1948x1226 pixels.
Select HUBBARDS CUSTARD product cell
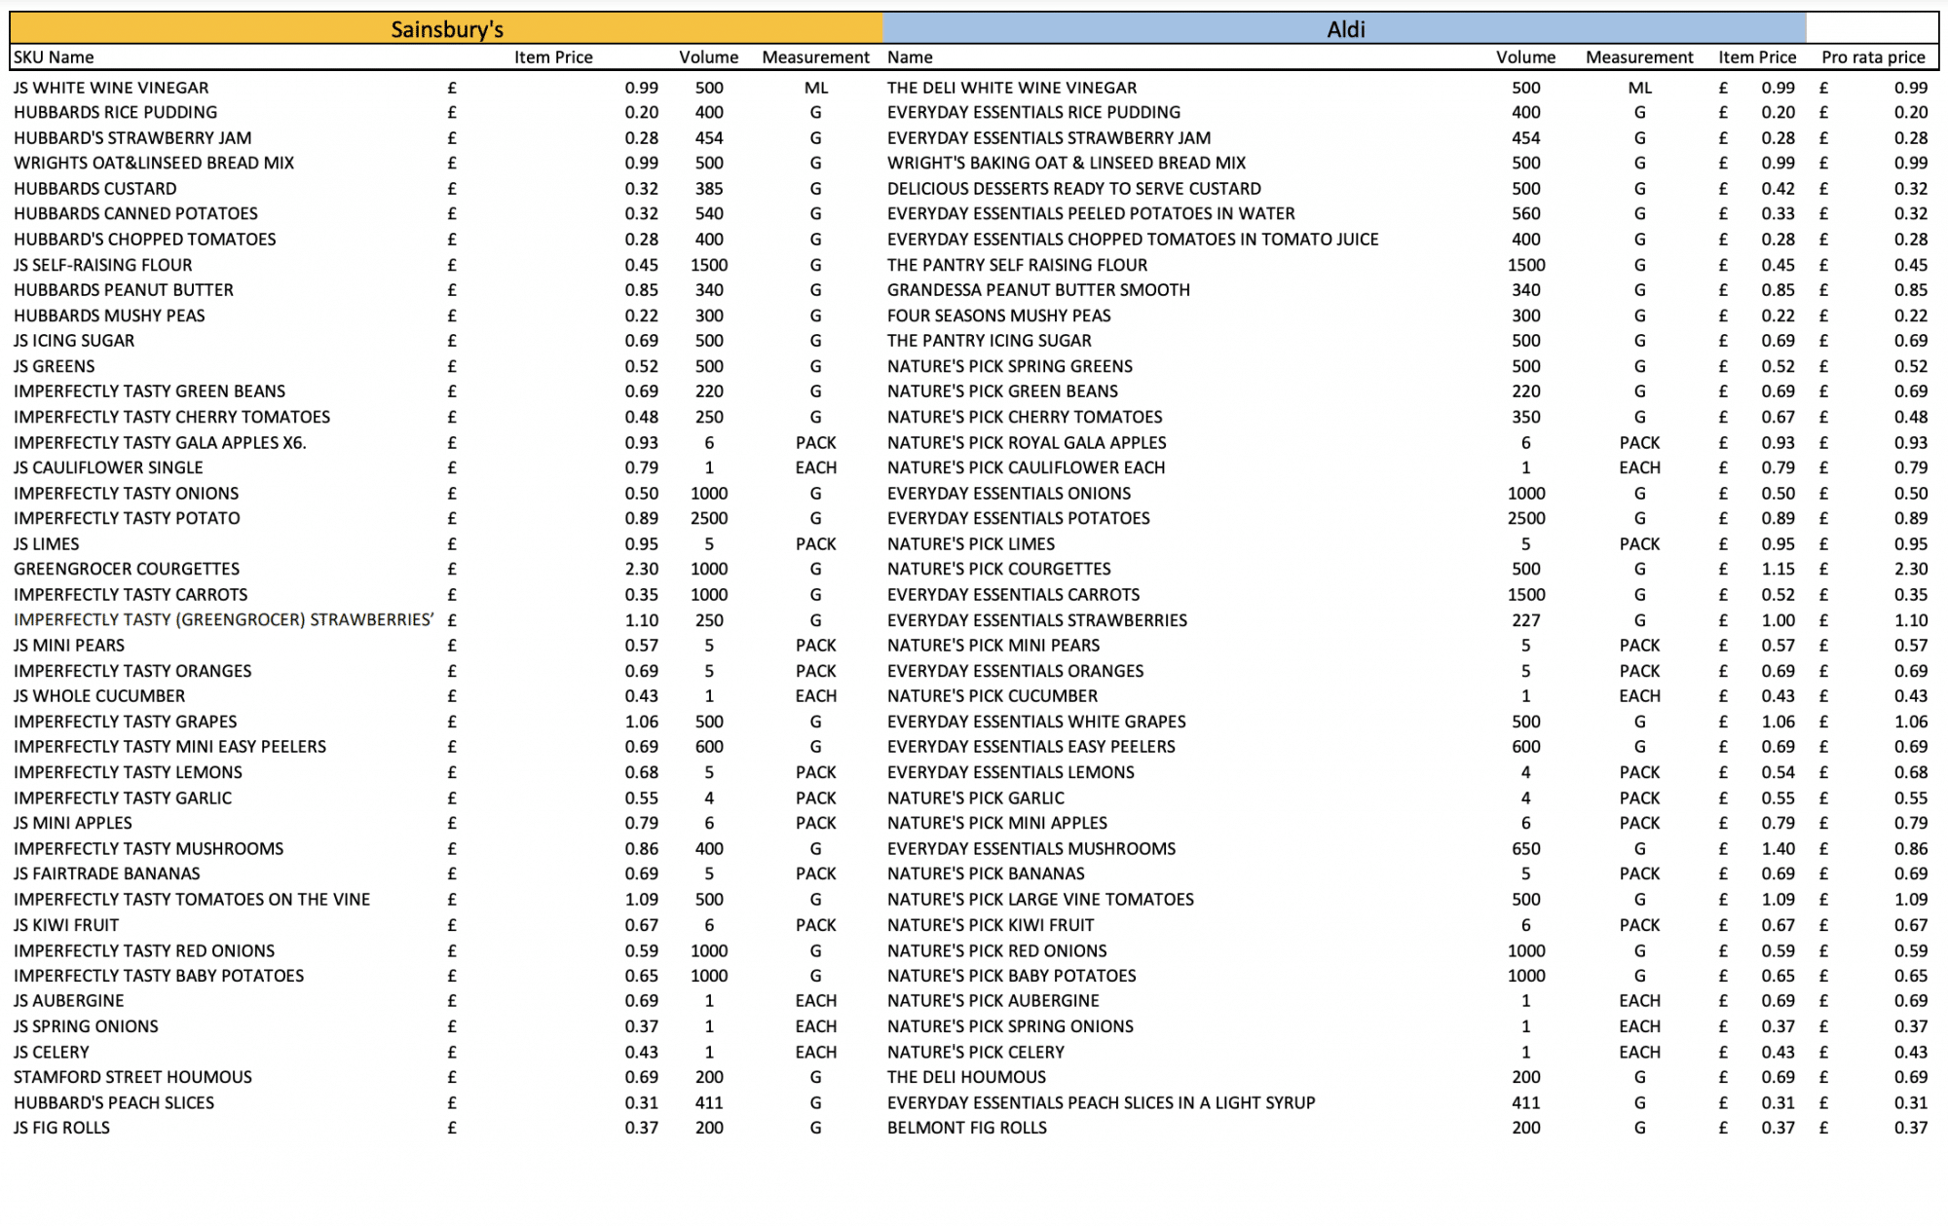coord(95,188)
